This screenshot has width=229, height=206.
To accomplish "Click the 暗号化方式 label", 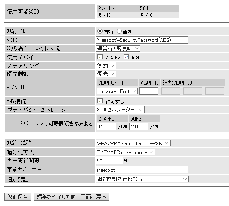I will tap(20, 152).
